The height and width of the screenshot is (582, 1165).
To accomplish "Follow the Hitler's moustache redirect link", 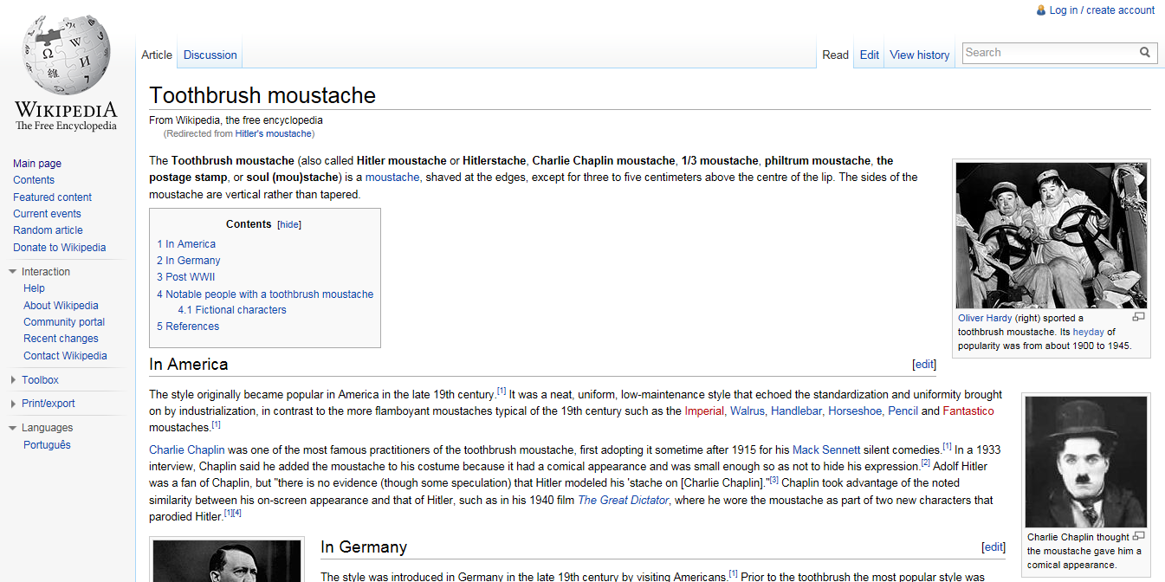I will click(273, 134).
